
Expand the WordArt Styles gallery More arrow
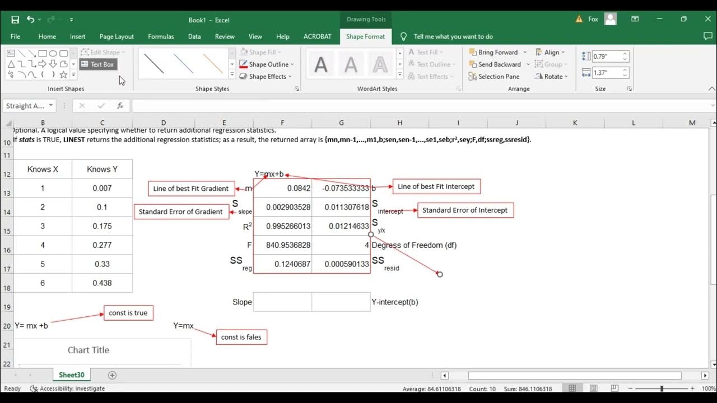tap(400, 75)
